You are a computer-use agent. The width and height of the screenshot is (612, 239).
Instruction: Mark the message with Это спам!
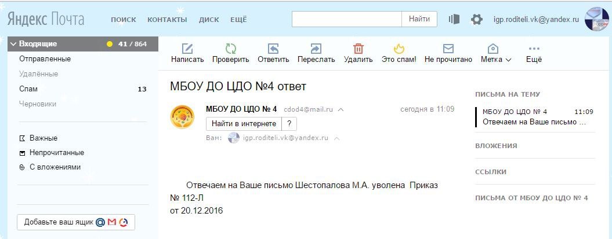(399, 49)
